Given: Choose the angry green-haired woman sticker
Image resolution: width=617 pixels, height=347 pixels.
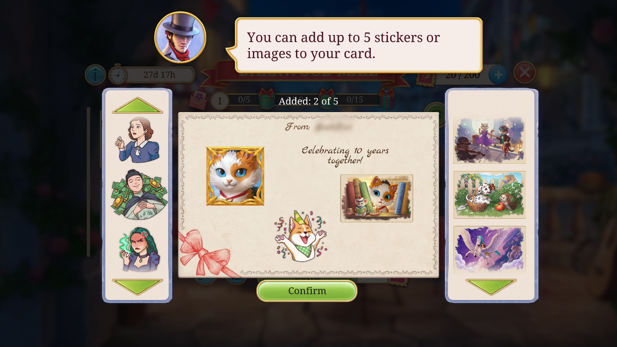Looking at the screenshot, I should pos(139,250).
